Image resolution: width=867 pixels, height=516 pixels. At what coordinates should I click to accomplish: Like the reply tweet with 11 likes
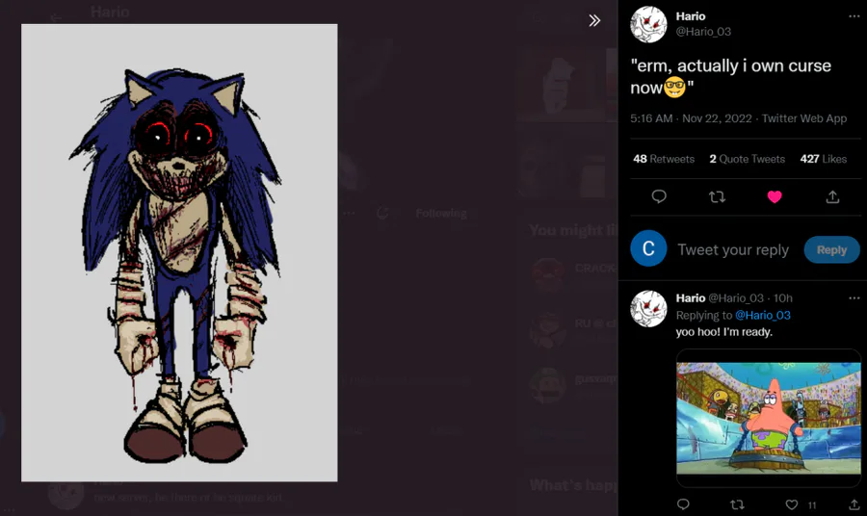(792, 504)
